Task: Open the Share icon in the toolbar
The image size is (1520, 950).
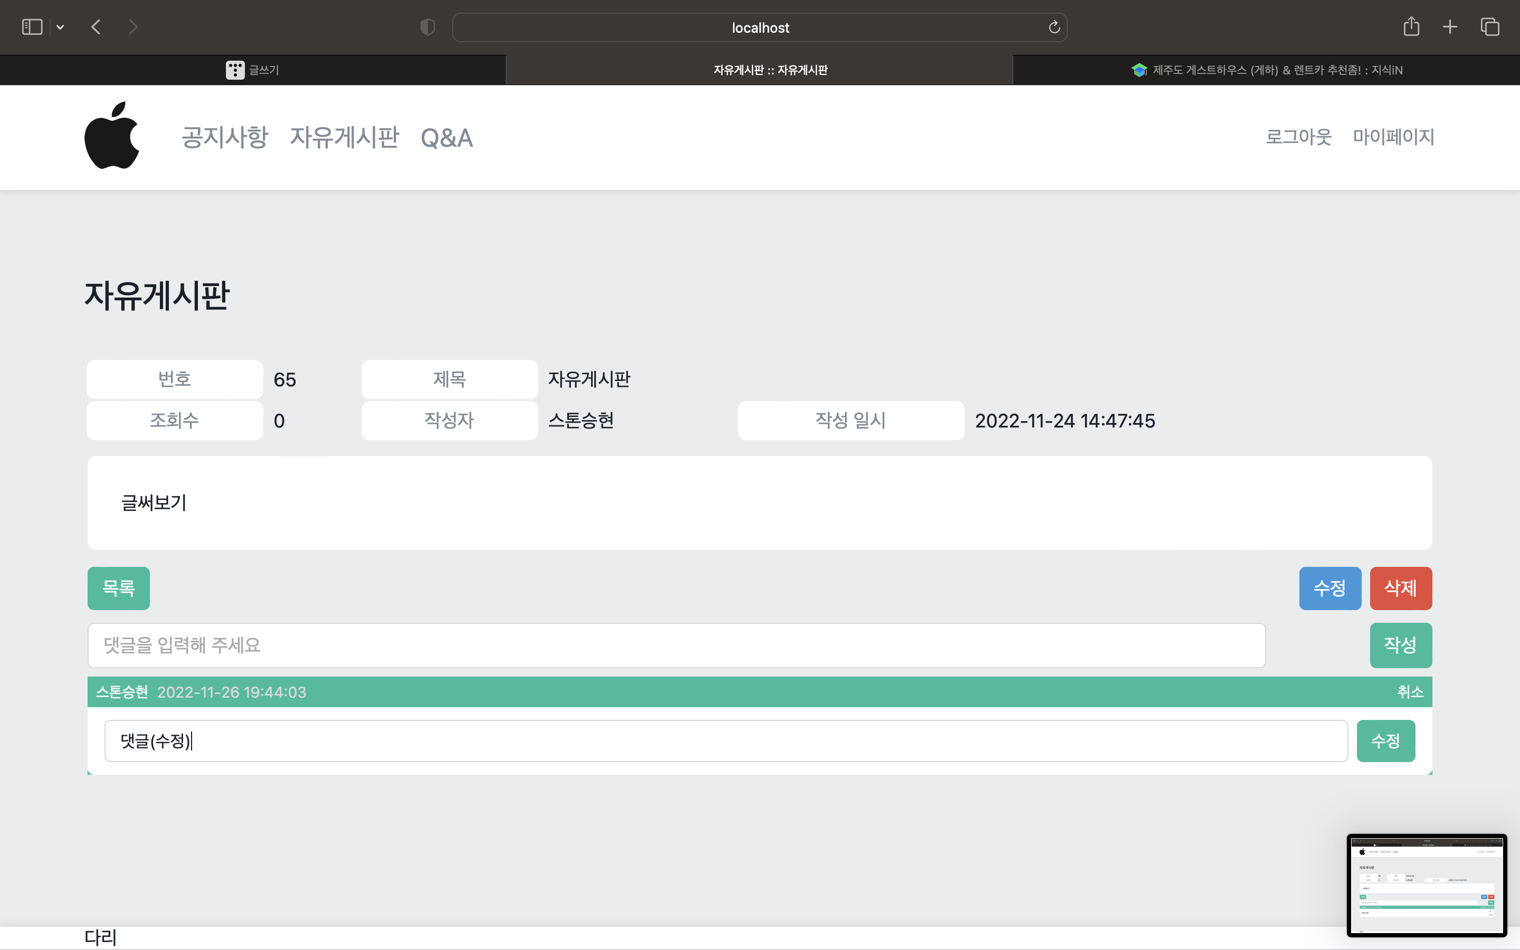Action: 1411,27
